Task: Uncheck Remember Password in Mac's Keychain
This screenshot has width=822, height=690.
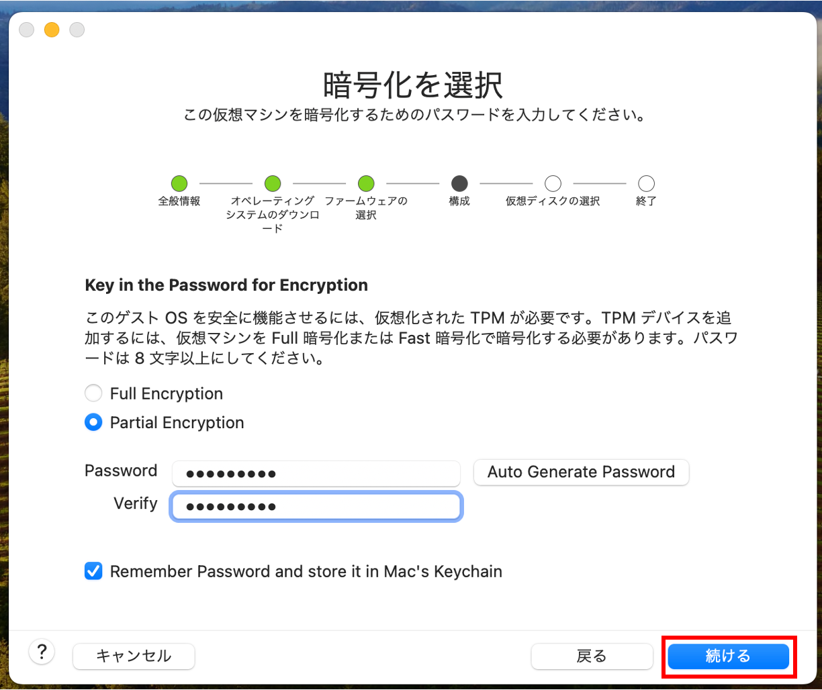Action: [x=93, y=571]
